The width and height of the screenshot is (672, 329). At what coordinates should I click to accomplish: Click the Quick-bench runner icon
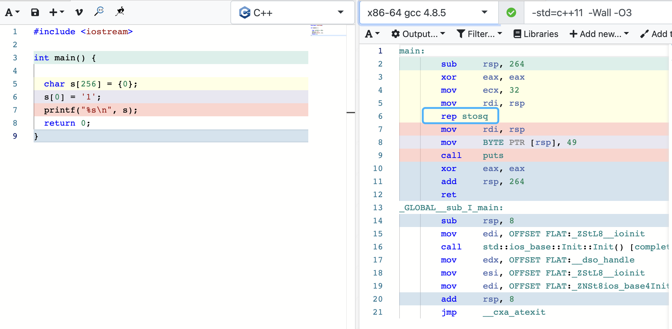[x=120, y=12]
